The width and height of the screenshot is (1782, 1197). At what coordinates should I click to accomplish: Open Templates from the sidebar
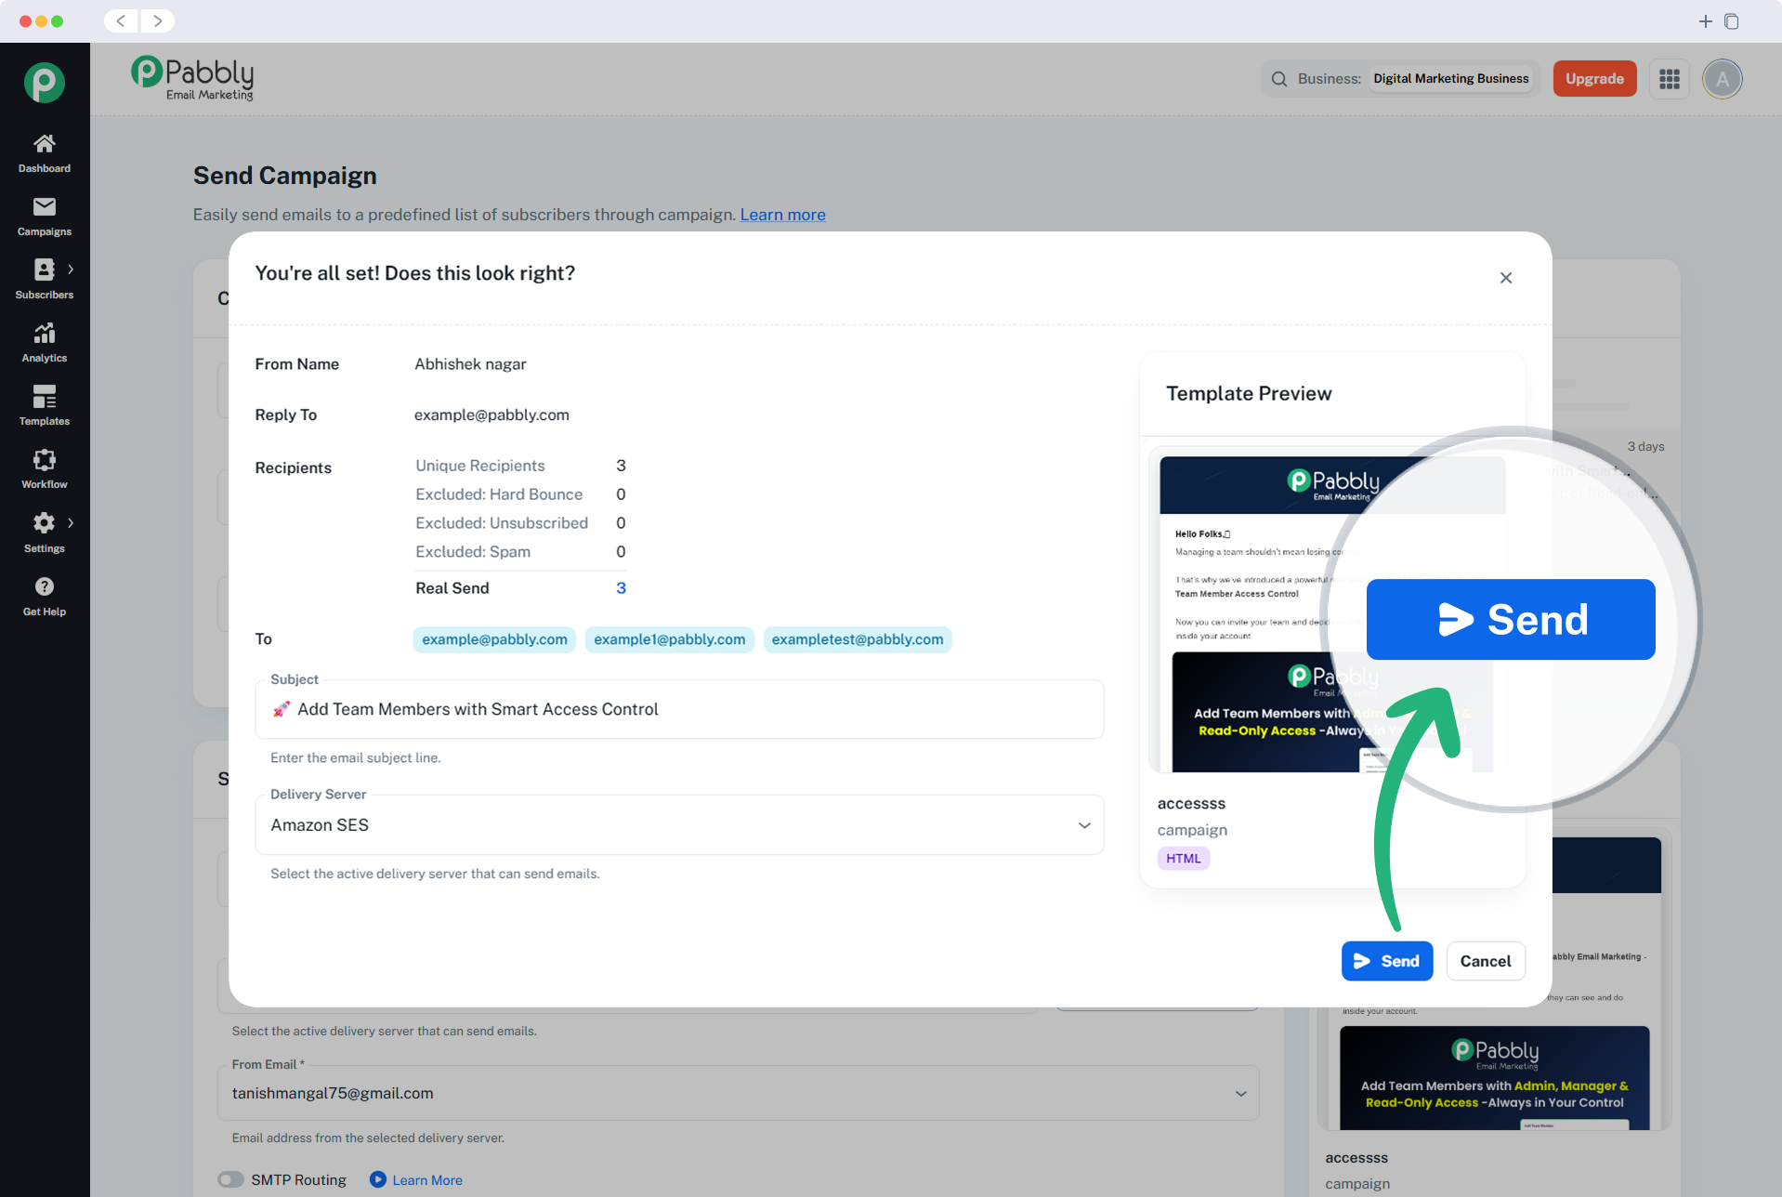point(45,406)
